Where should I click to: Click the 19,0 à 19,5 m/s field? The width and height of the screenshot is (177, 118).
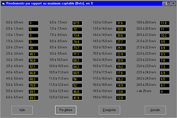121,98
